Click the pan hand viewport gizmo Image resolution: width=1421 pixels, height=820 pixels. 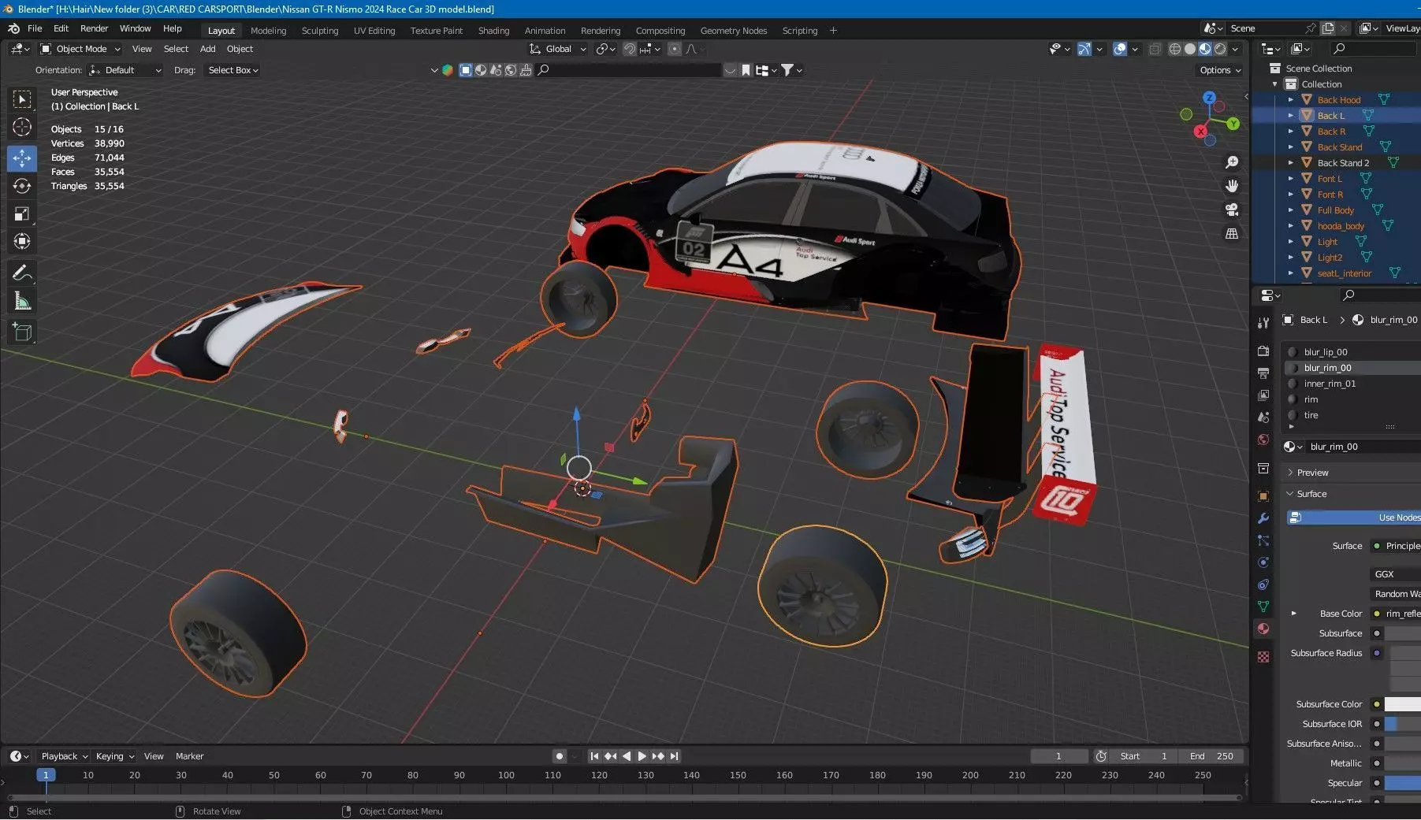[1232, 186]
